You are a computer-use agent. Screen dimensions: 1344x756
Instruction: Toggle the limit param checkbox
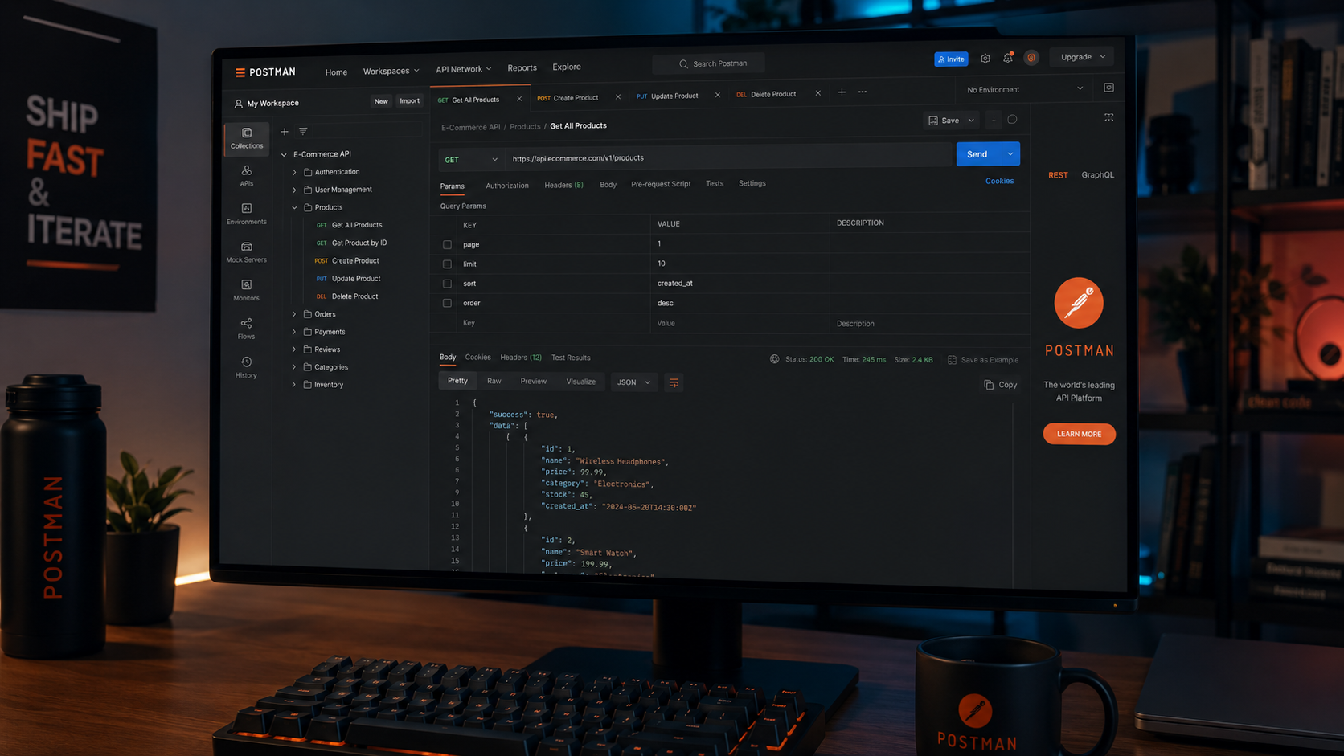[x=447, y=264]
